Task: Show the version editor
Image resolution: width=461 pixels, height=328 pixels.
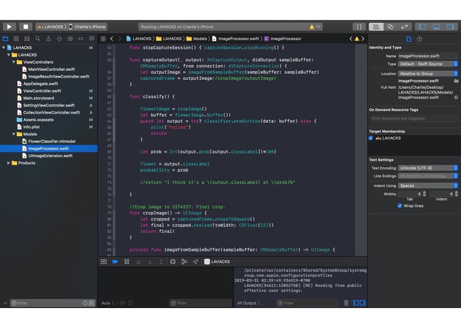Action: (404, 27)
